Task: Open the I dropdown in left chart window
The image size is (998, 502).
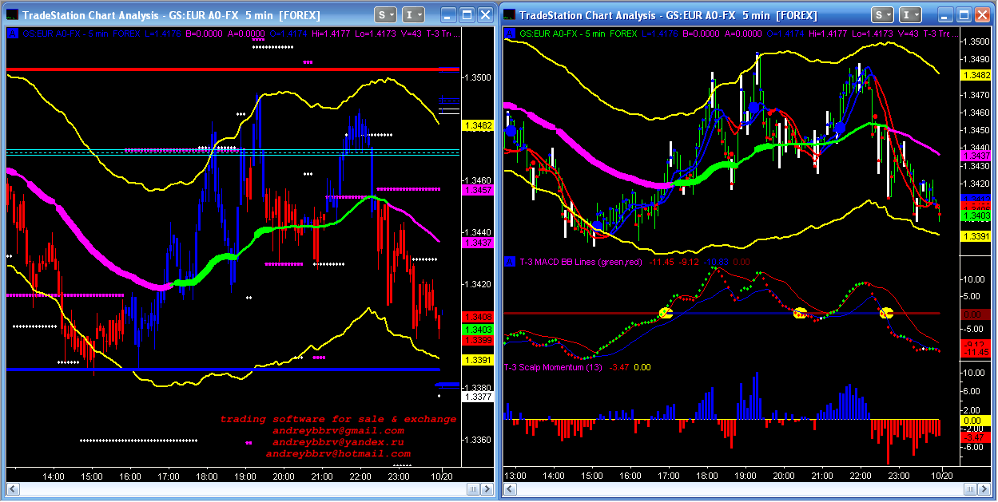Action: pyautogui.click(x=413, y=14)
